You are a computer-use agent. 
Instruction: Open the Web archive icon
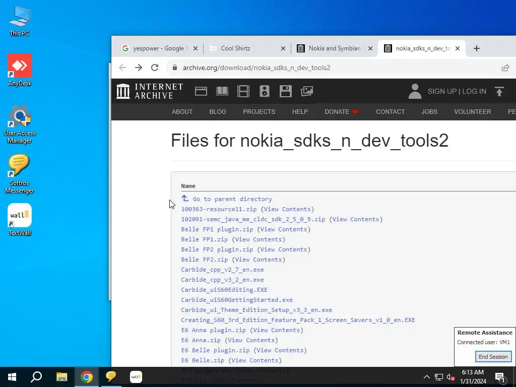click(201, 91)
